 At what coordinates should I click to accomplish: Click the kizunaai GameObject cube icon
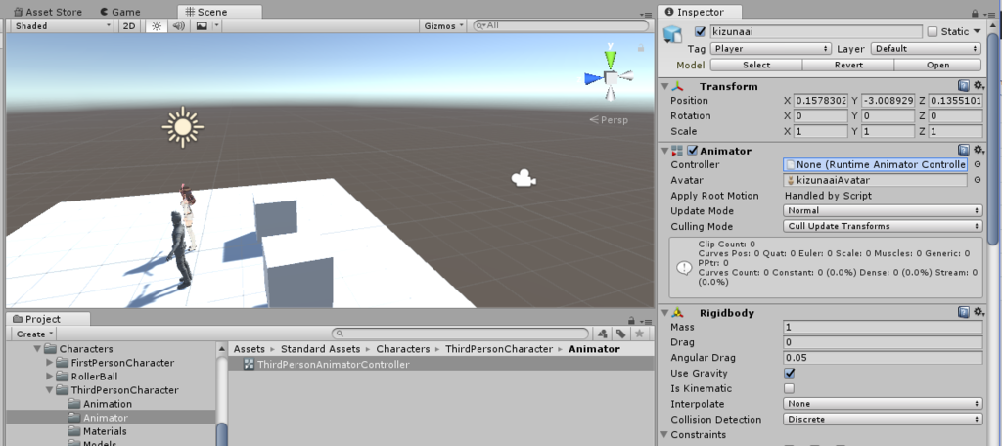coord(673,34)
